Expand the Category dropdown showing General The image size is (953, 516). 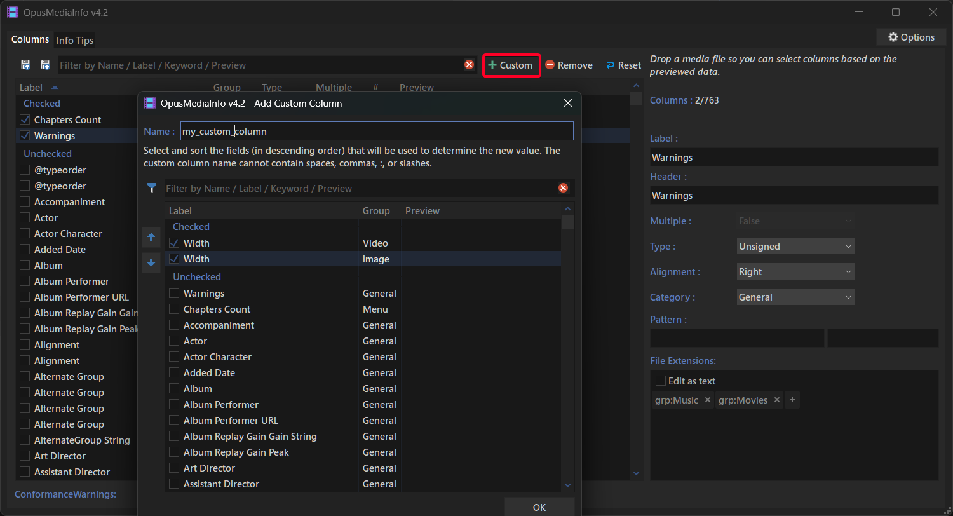(795, 297)
